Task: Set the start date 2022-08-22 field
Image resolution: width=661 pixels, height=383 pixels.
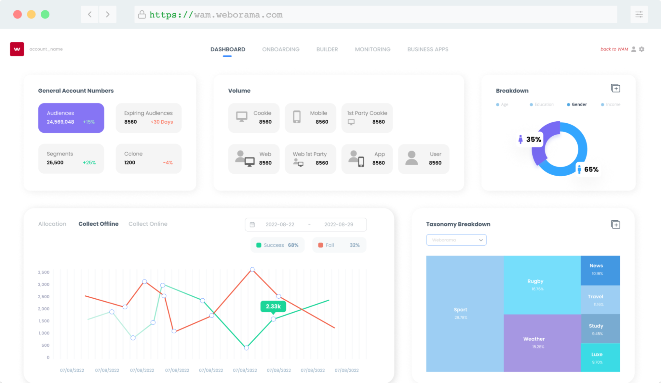Action: 280,225
